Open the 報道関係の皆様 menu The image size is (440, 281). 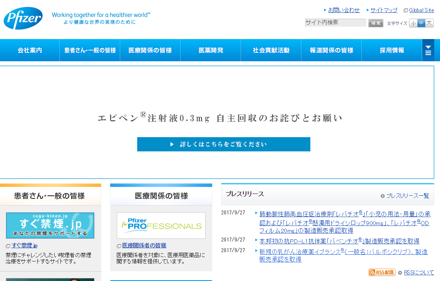[331, 50]
